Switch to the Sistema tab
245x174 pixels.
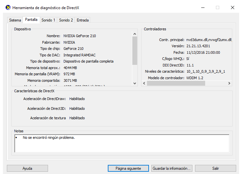(x=15, y=20)
